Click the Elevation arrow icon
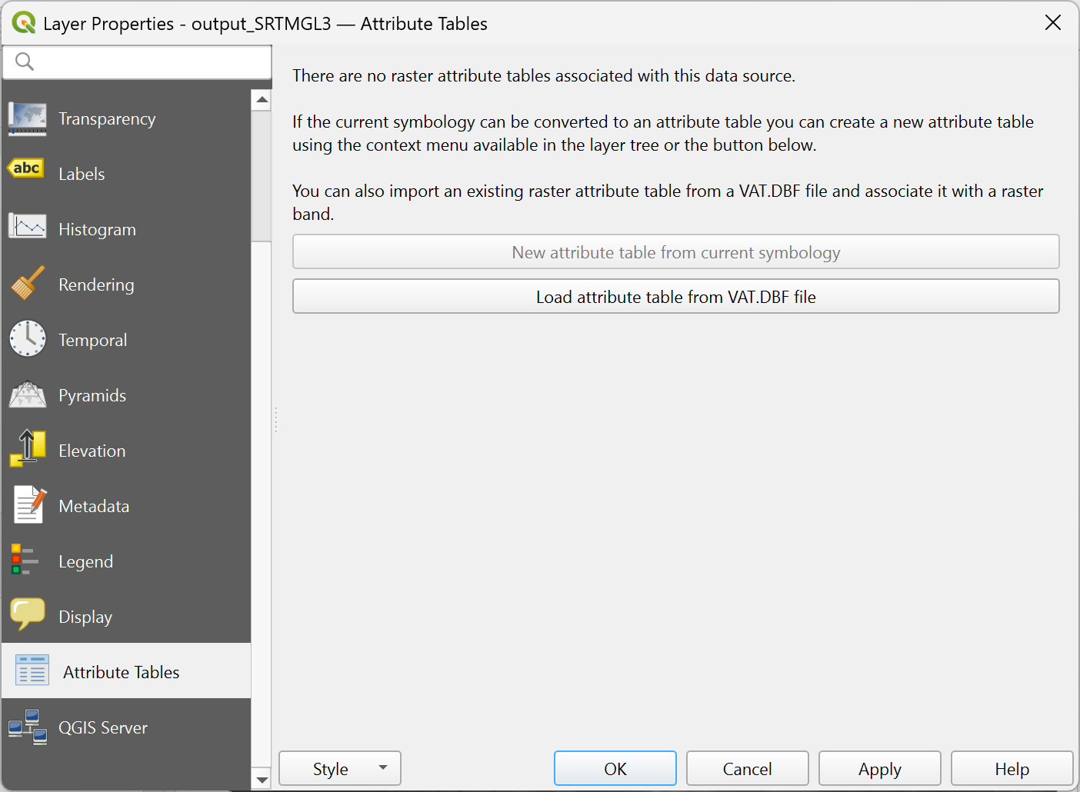The width and height of the screenshot is (1080, 792). (28, 449)
